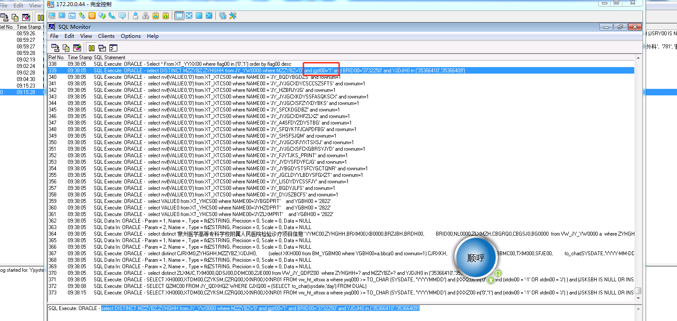
Task: Select the row containing 'JY_LISDYDYCSSFJY'
Action: tap(341, 182)
